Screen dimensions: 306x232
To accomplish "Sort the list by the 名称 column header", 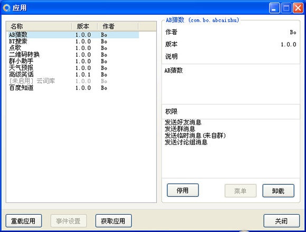I will pyautogui.click(x=39, y=26).
